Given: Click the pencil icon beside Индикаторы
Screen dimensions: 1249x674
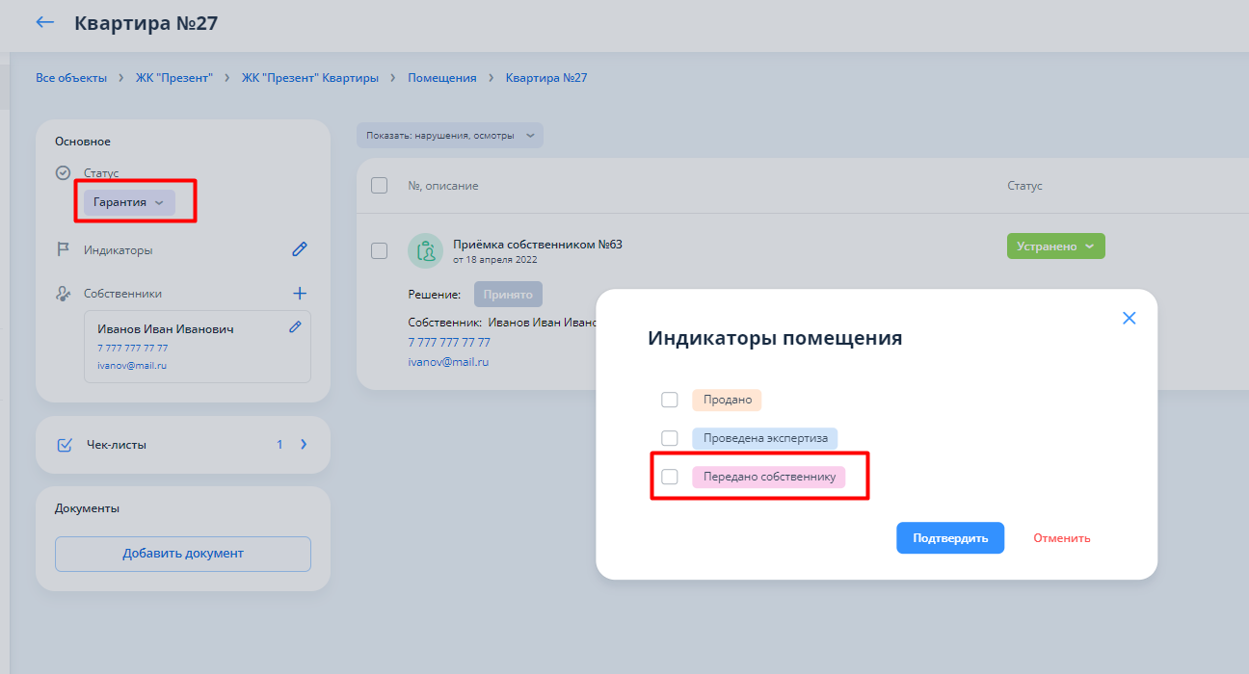Looking at the screenshot, I should (x=300, y=249).
